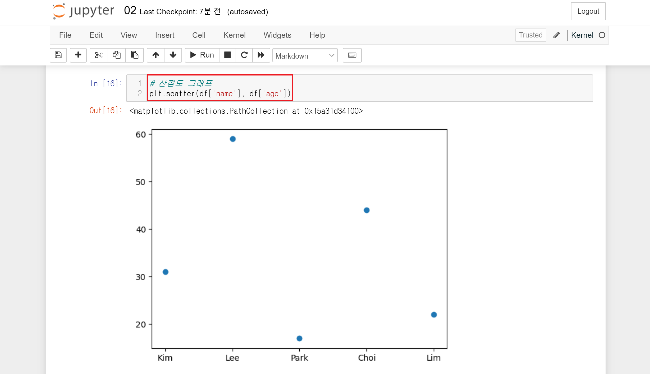Image resolution: width=650 pixels, height=374 pixels.
Task: Insert cell below with plus icon
Action: point(78,55)
